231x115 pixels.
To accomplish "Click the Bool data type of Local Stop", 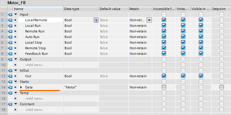I will click(x=81, y=42).
